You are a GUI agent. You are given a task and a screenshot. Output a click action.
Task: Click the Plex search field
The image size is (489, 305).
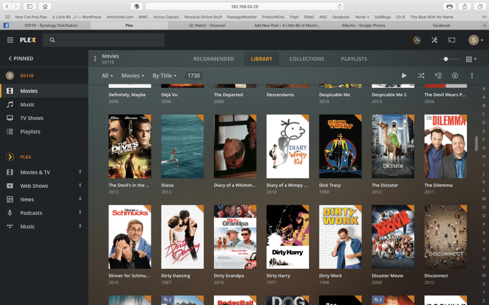[104, 40]
